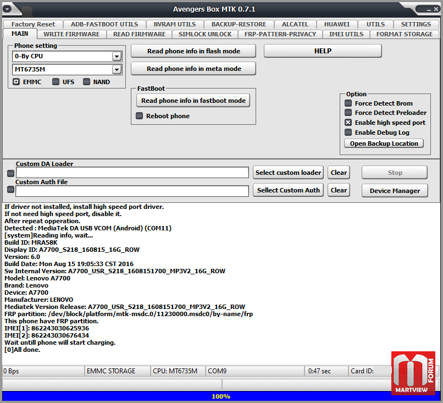
Task: Open the round menu icon in title bar
Action: pyautogui.click(x=7, y=9)
